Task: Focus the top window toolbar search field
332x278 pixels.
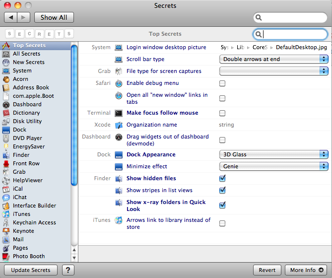Action: (290, 17)
